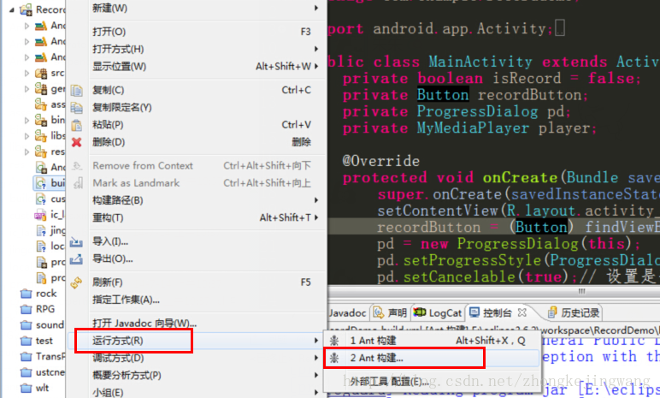Open 打开 Javadoc 向导(W)... entry
The width and height of the screenshot is (660, 398).
click(196, 324)
